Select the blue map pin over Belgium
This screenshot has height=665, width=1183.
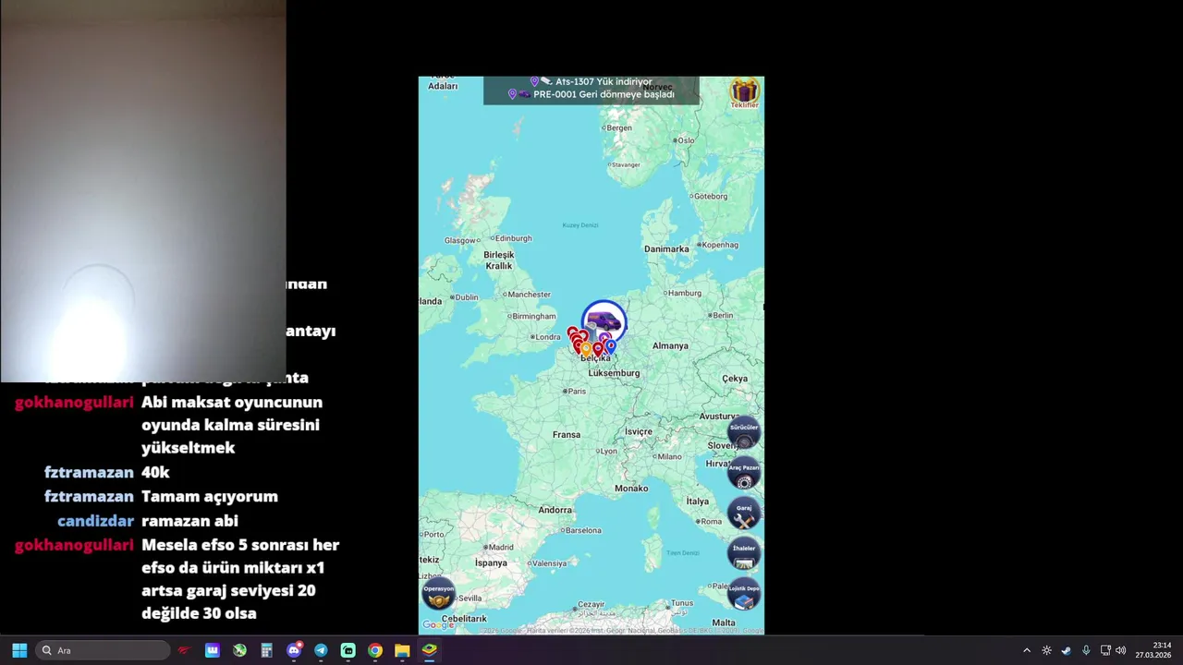click(x=611, y=346)
